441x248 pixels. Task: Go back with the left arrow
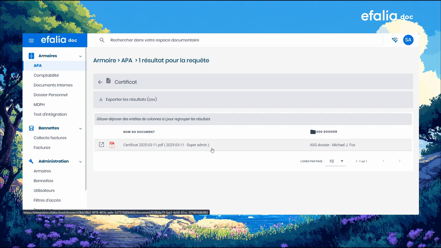[100, 82]
